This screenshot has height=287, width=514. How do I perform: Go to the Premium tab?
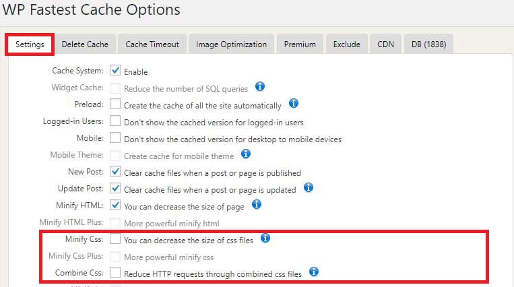tap(300, 44)
